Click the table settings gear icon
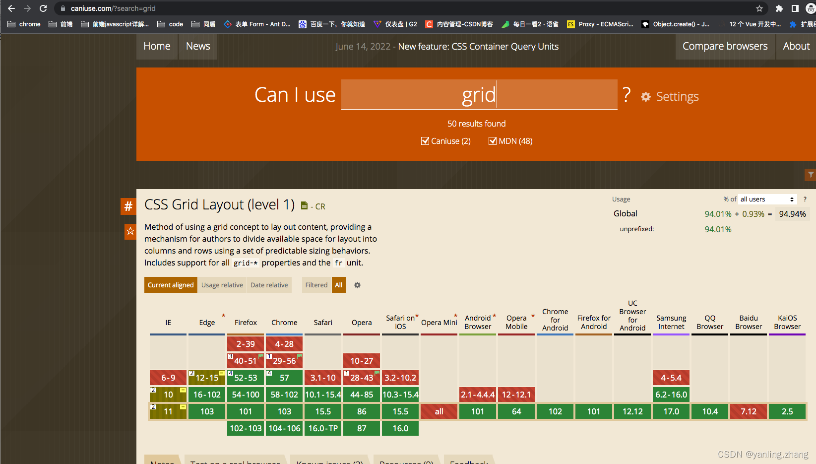This screenshot has width=816, height=464. (x=357, y=285)
